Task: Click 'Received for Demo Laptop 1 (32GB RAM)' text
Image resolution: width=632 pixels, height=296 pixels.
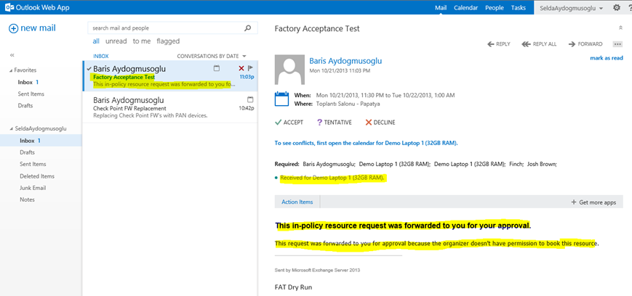Action: point(332,178)
